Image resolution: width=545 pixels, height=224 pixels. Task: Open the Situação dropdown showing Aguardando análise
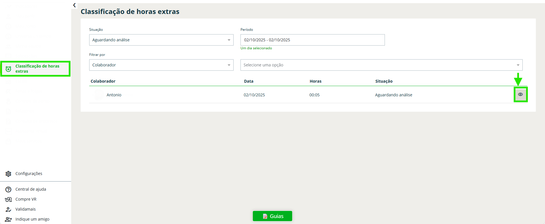click(x=161, y=40)
